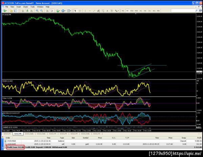Select the horizontal line drawing tool

point(90,11)
